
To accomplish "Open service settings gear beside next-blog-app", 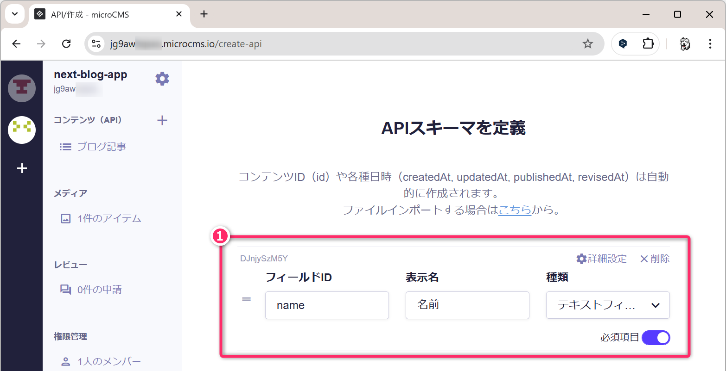I will [x=162, y=79].
